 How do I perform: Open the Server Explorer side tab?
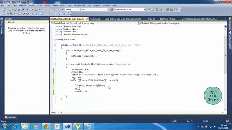click(x=2, y=26)
